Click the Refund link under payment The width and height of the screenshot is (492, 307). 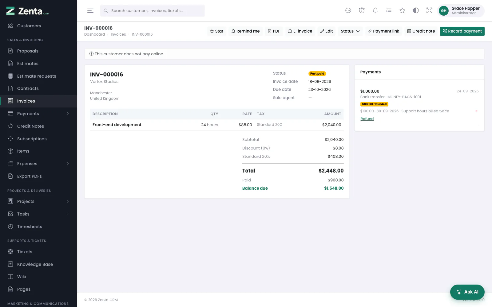click(x=367, y=119)
